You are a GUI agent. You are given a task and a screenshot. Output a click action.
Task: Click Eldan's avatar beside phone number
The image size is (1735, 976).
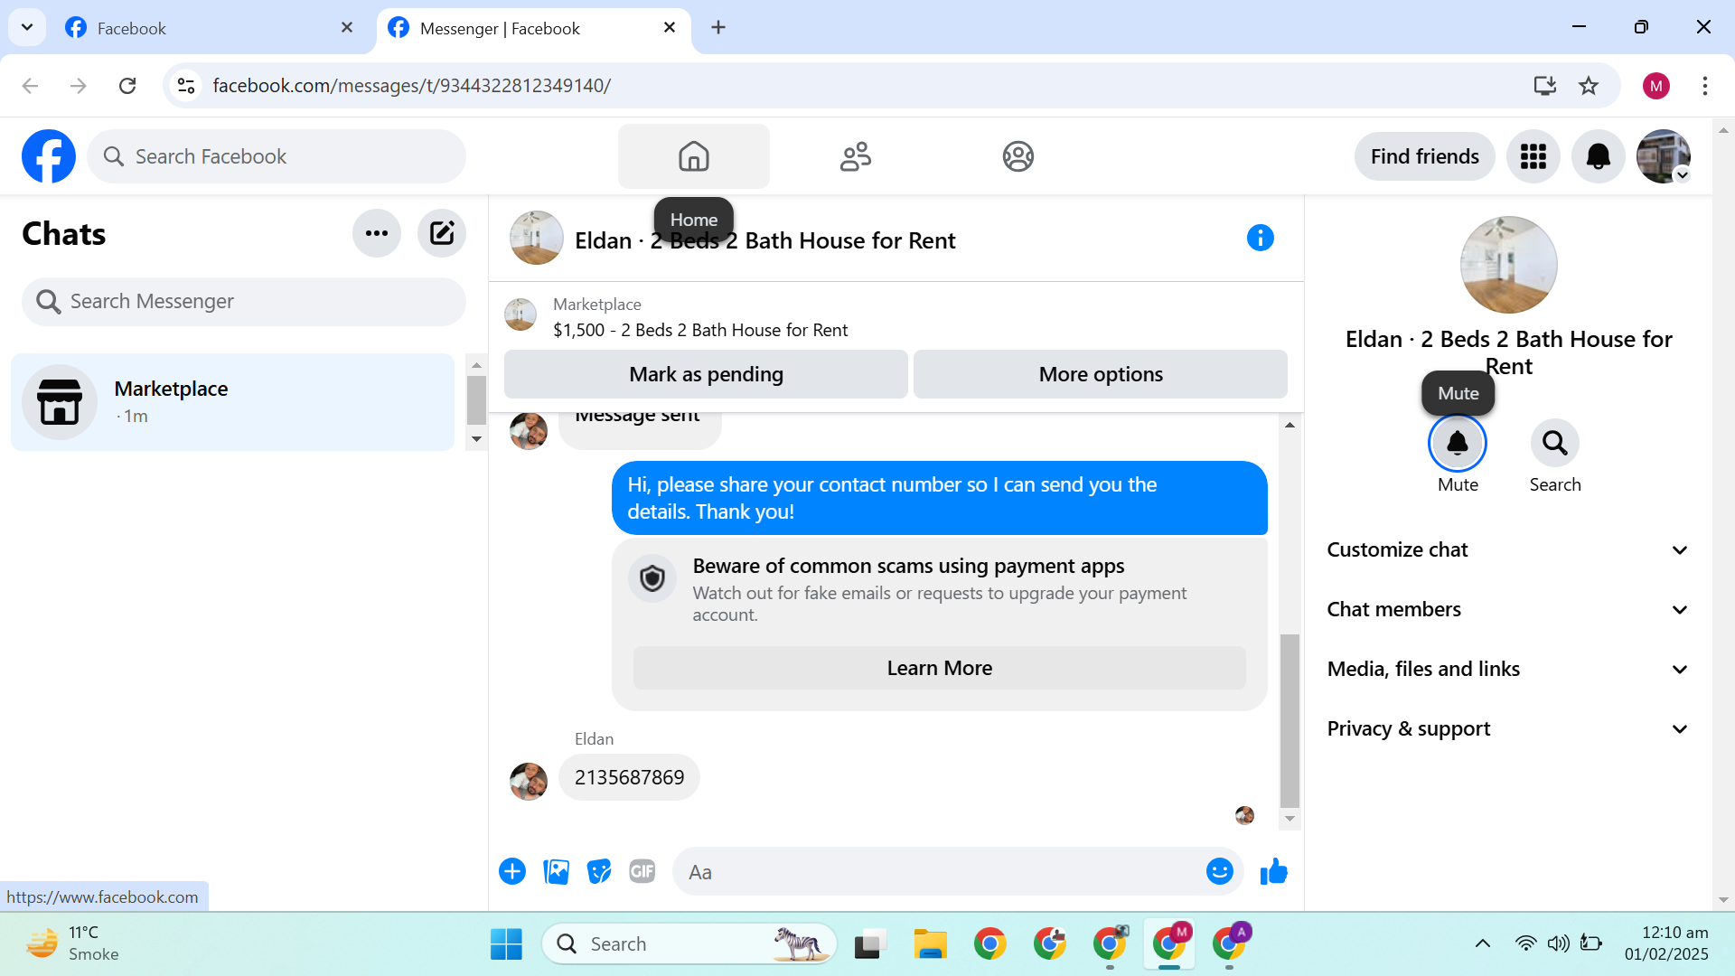point(529,781)
